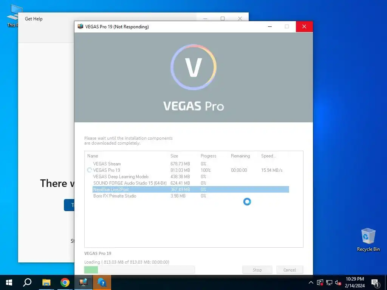Click loading spinner beside VEGAS Pro 19
The height and width of the screenshot is (290, 387).
pyautogui.click(x=89, y=170)
